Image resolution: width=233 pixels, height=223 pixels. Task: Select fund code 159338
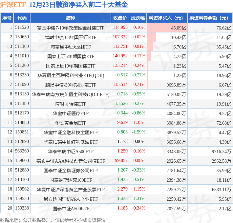[x=22, y=208]
